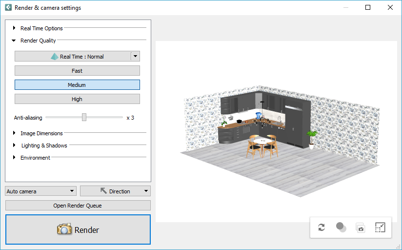402x250 pixels.
Task: Open the Auto camera dropdown
Action: [x=40, y=191]
